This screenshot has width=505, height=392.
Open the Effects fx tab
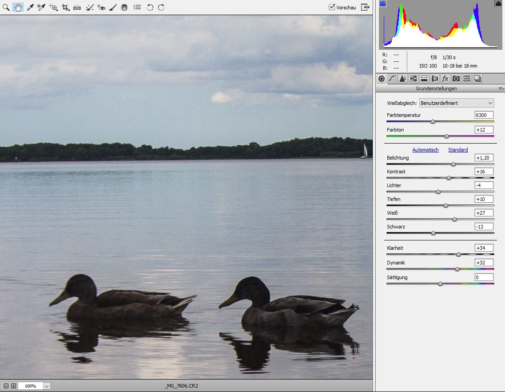[x=445, y=79]
